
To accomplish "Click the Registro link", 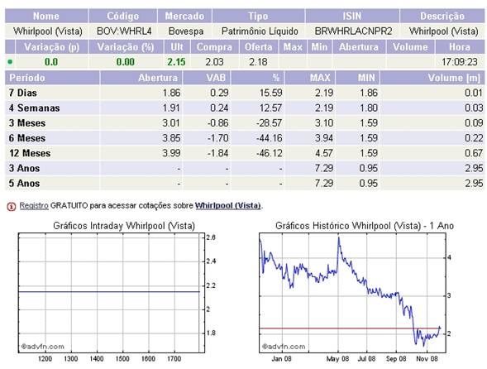I will pyautogui.click(x=34, y=205).
